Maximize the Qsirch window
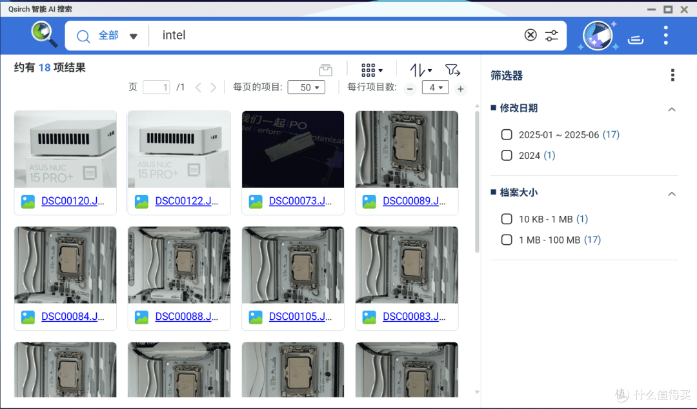 point(668,9)
